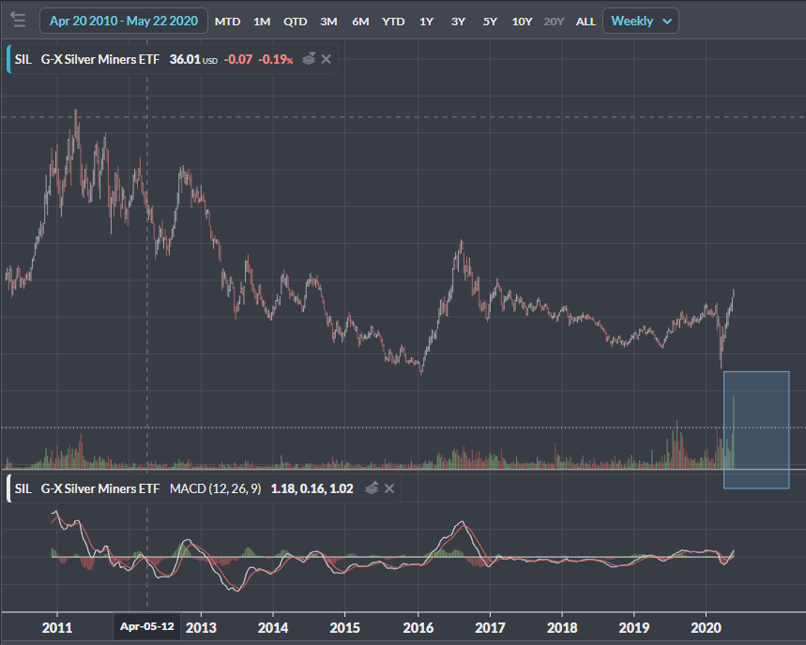Switch chart to 1Y range

pos(426,22)
